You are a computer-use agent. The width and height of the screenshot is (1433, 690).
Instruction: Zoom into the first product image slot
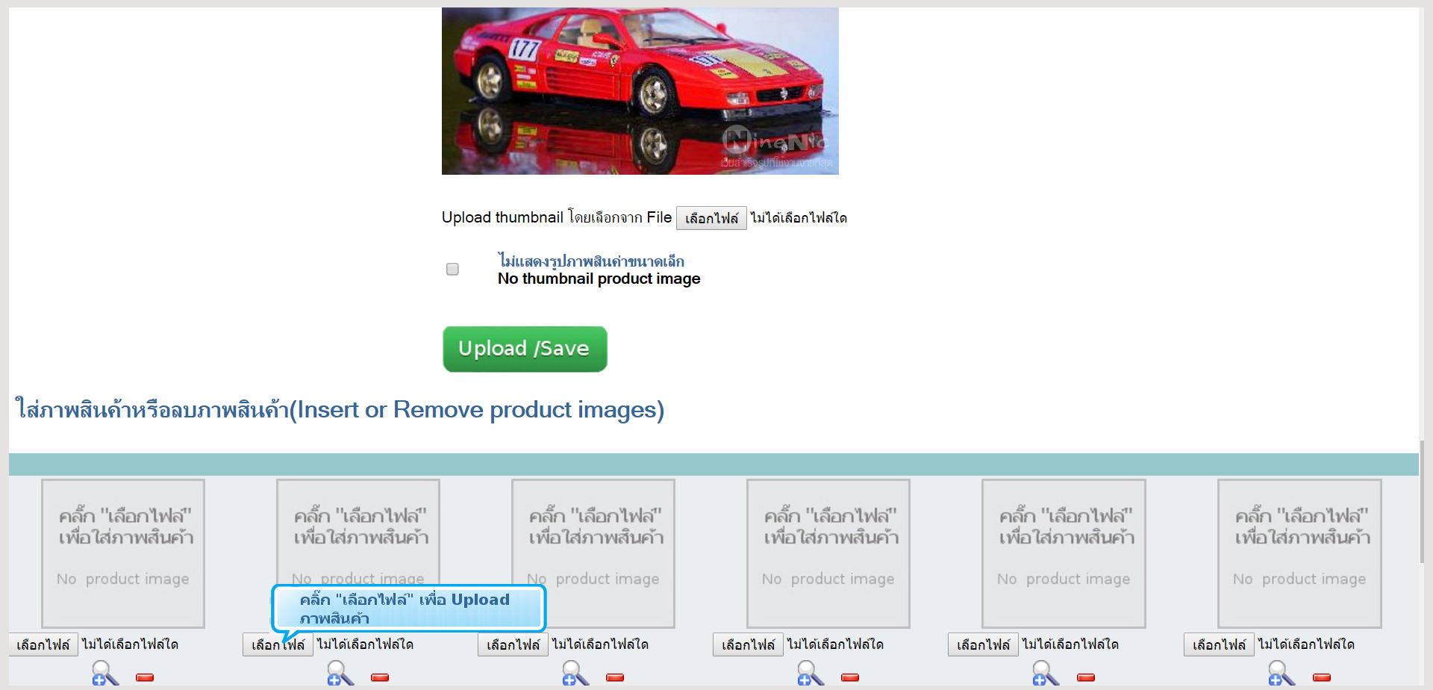point(105,674)
